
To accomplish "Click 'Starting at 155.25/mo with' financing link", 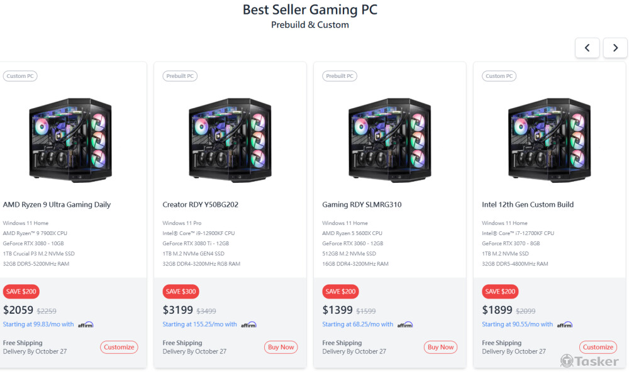I will [x=199, y=324].
